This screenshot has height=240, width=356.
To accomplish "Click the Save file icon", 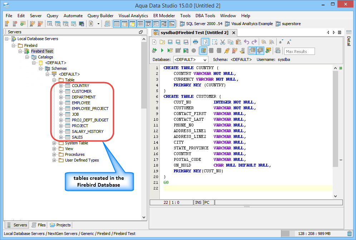I will pos(170,42).
